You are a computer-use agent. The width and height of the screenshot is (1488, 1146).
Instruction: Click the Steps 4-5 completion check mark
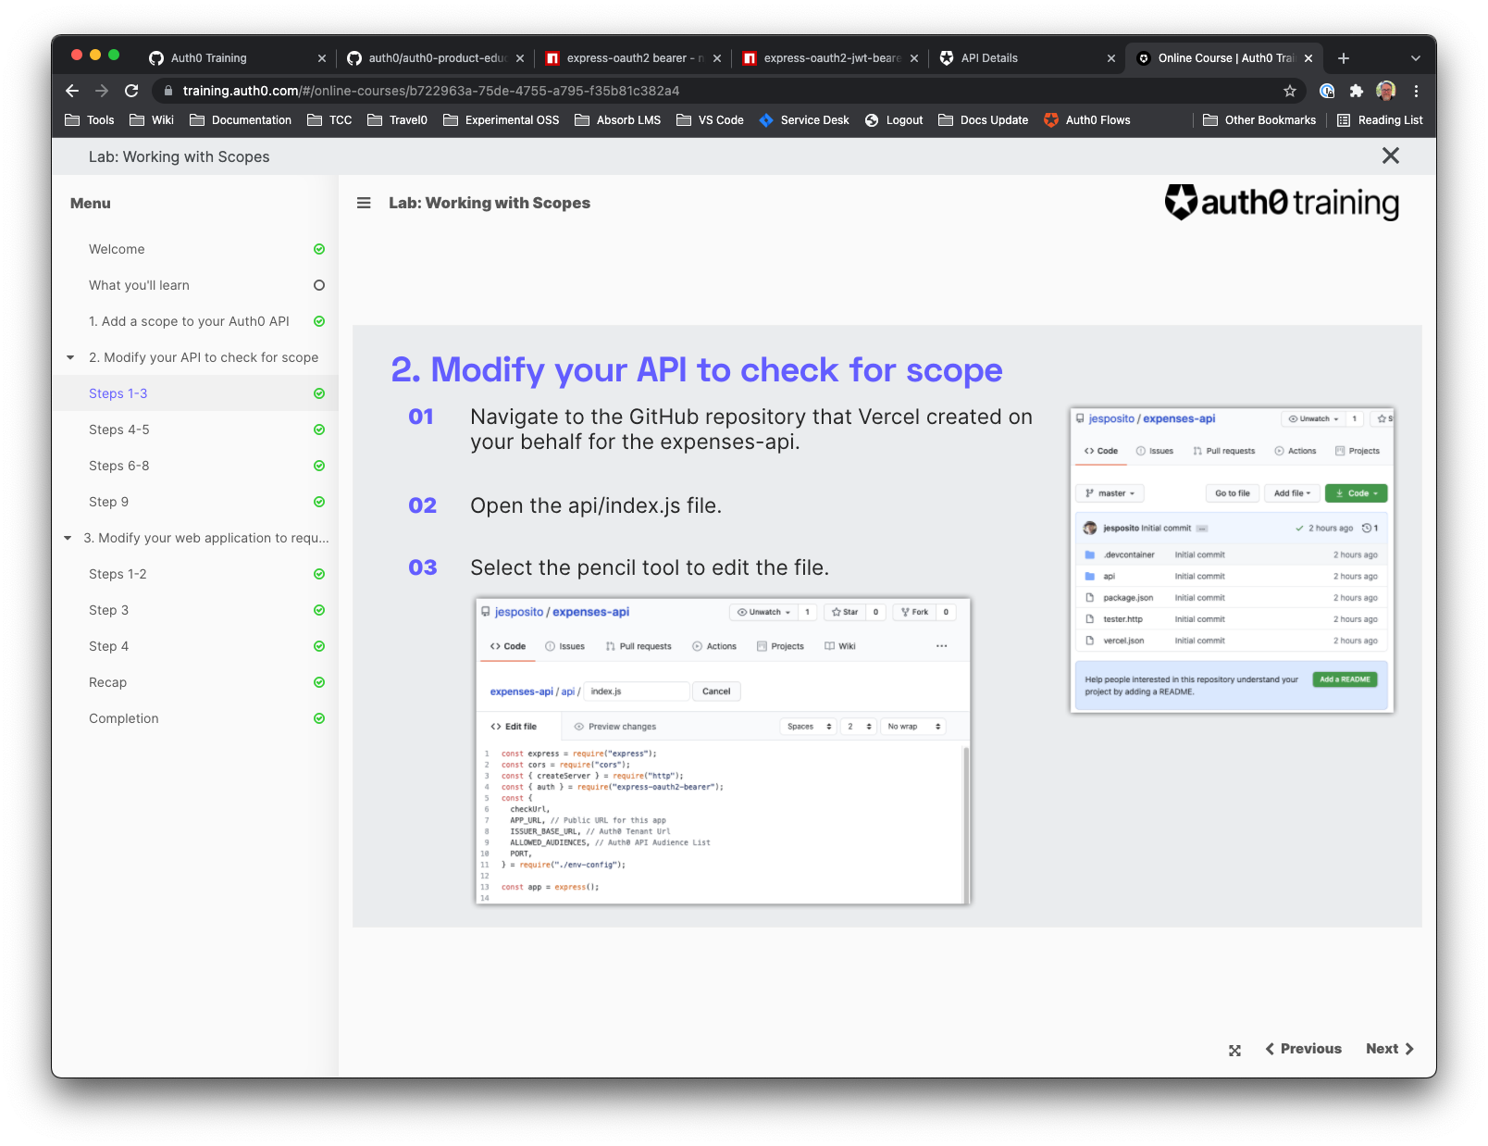click(x=319, y=430)
